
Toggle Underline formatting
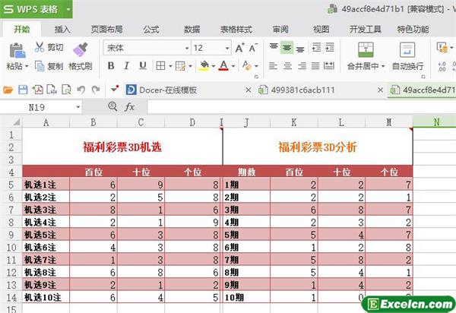click(143, 65)
